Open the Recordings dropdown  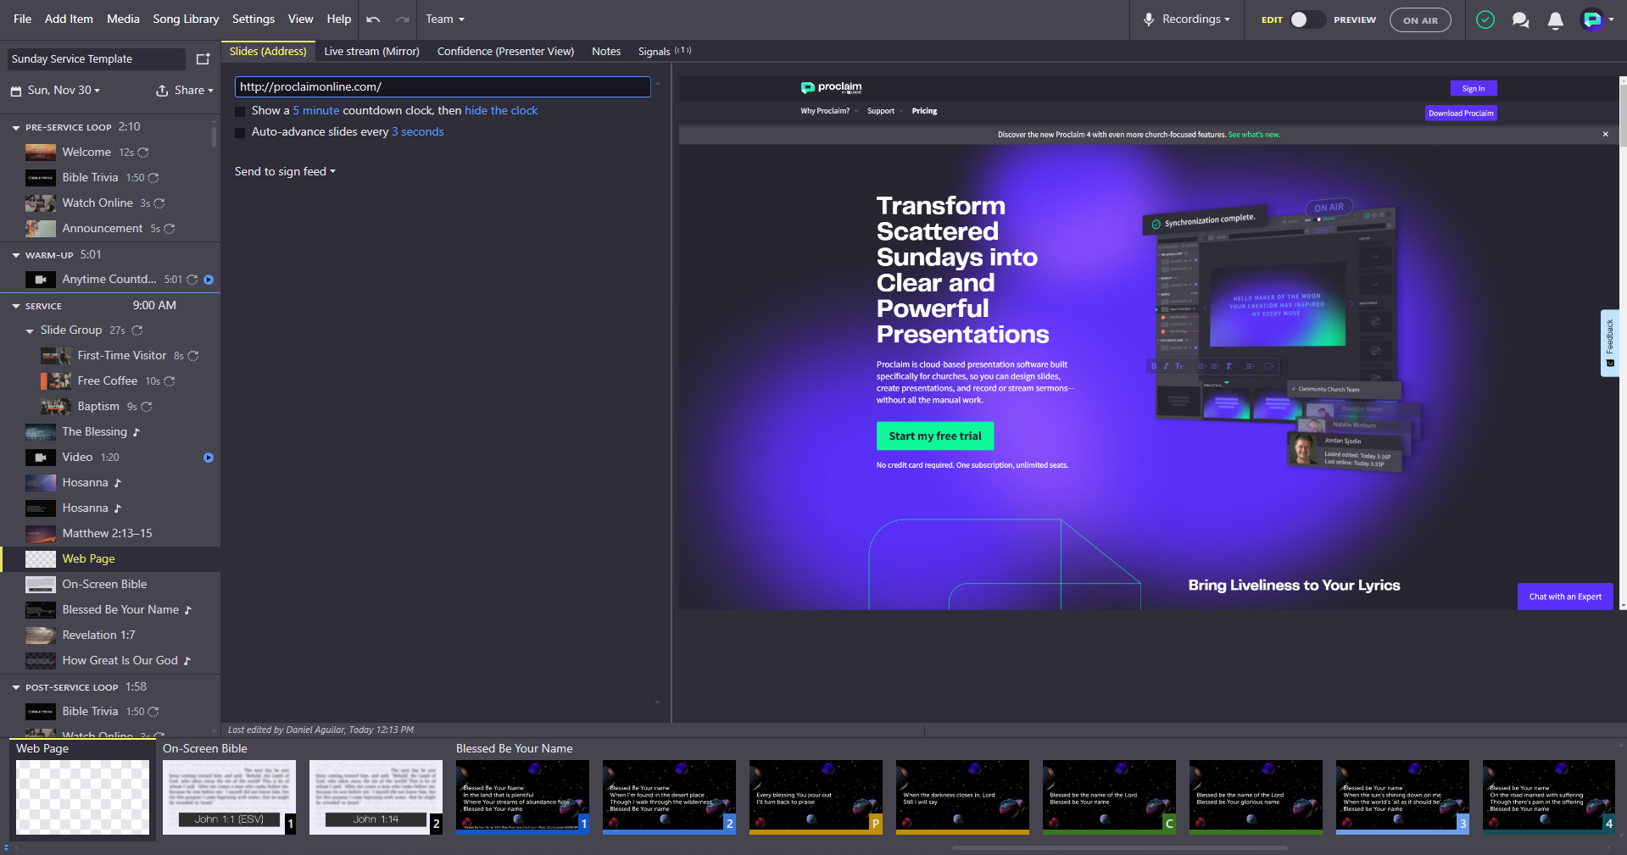click(1195, 19)
